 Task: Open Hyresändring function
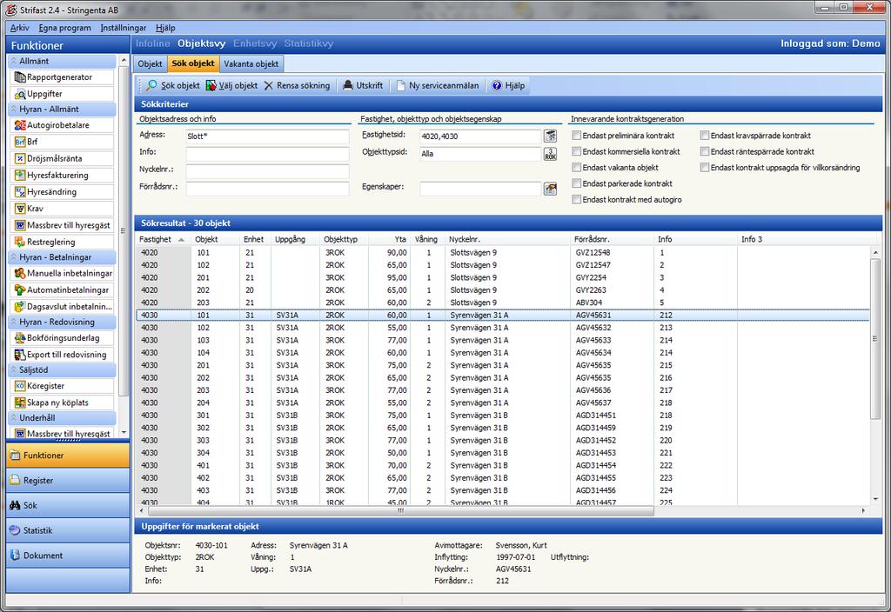click(x=62, y=192)
